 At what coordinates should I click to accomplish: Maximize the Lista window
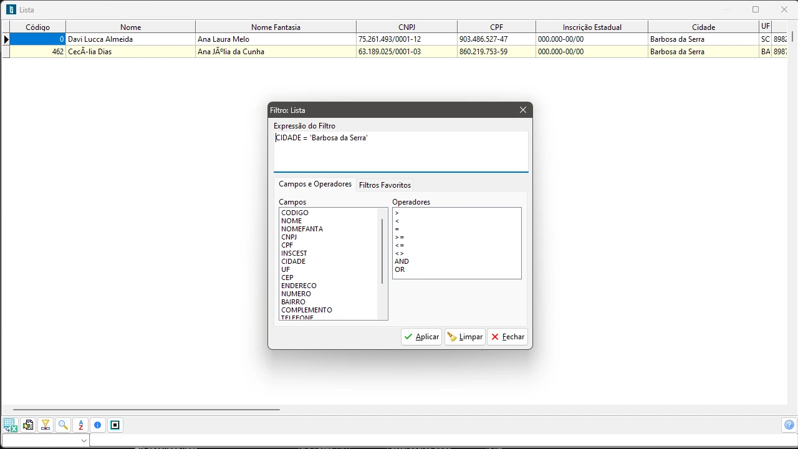click(x=756, y=9)
